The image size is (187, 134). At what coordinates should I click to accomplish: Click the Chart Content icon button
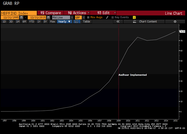coord(135,21)
